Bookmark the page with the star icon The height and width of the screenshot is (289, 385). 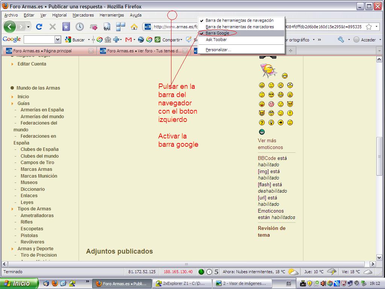coord(368,27)
